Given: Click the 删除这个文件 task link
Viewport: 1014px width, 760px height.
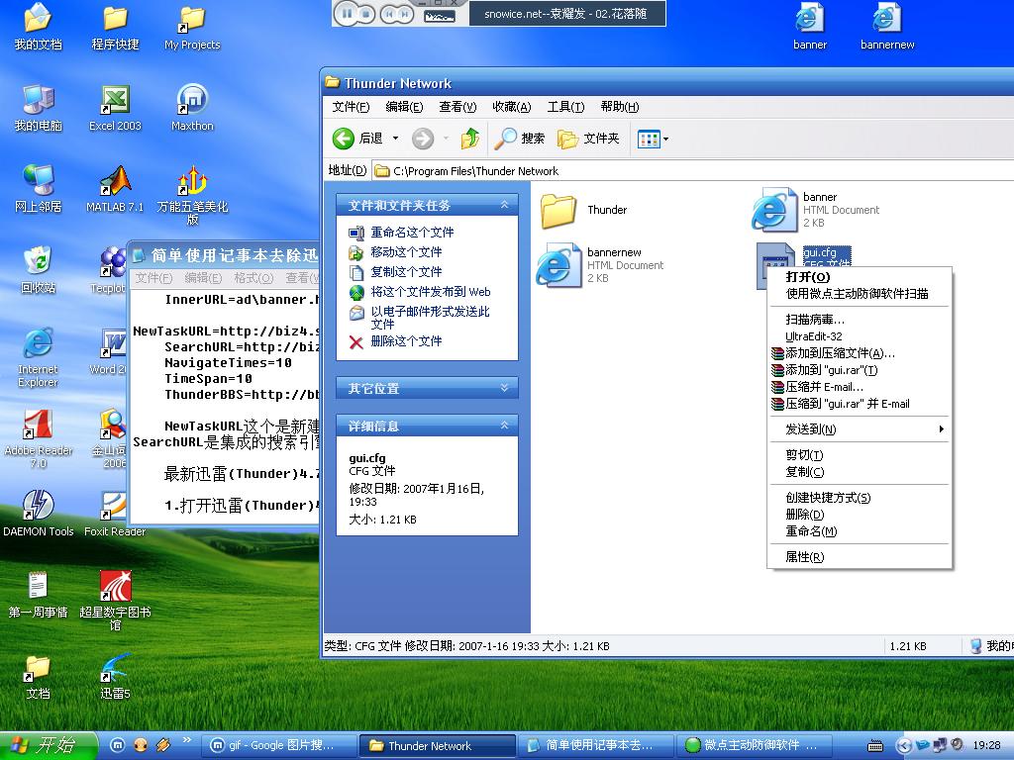Looking at the screenshot, I should pos(406,341).
